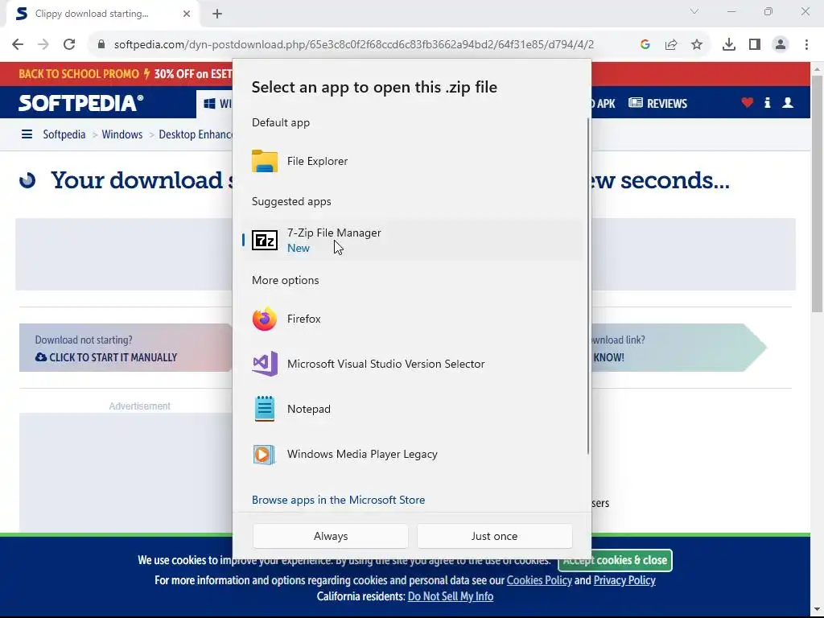The image size is (824, 618).
Task: Open Do Not Sell My Info link
Action: pyautogui.click(x=451, y=596)
